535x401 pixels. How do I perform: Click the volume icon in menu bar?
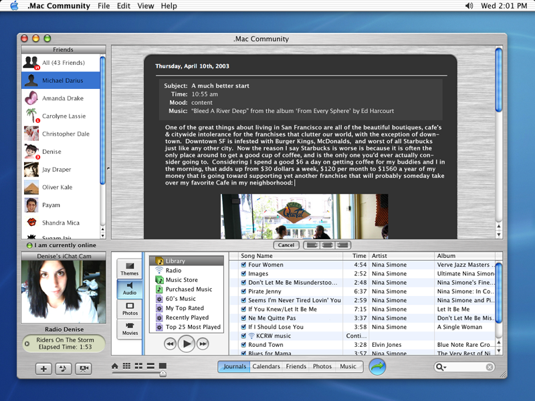469,6
